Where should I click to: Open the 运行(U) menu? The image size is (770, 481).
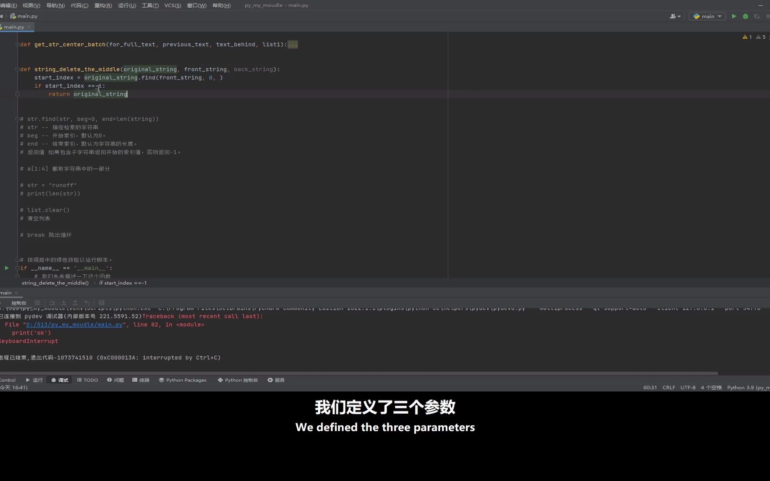(127, 5)
